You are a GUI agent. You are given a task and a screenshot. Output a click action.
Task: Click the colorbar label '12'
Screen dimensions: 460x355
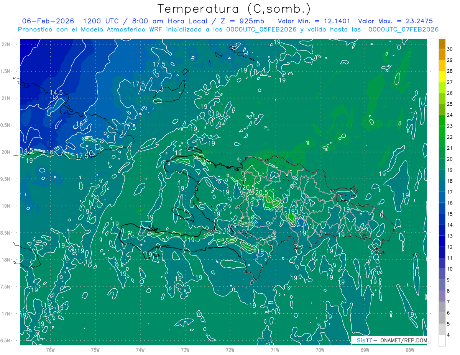pos(450,247)
